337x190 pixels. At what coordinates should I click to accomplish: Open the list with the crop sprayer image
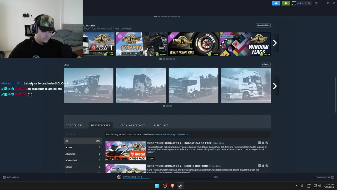coord(88,85)
